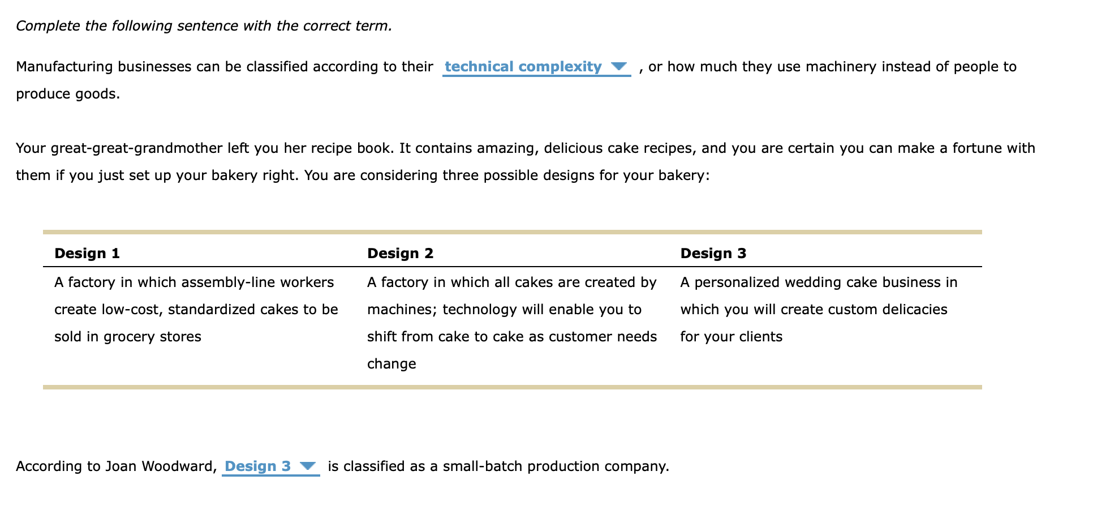This screenshot has height=514, width=1093.
Task: Click the great-great-grandmother recipe book paragraph
Action: tap(526, 162)
